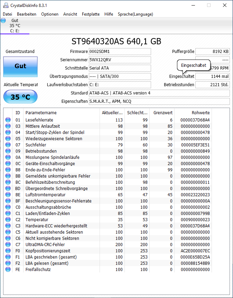The height and width of the screenshot is (298, 233).
Task: Click the Puffergröße field 8192 KB
Action: 213,51
